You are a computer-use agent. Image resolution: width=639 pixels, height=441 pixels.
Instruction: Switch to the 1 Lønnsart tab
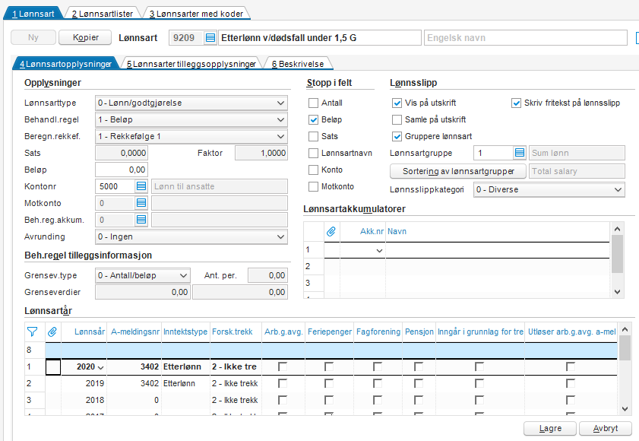33,14
